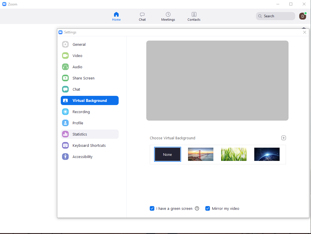311x234 pixels.
Task: Open the Contacts tab
Action: (x=194, y=16)
